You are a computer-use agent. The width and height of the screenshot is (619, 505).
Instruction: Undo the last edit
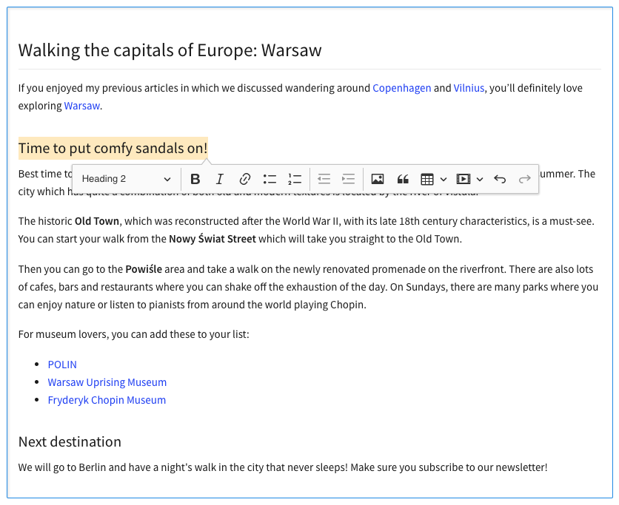click(x=500, y=179)
